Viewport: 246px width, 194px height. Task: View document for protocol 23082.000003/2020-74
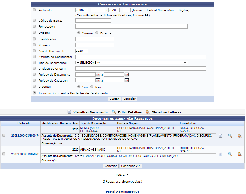221,136
